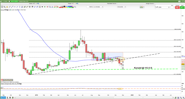Select the red down arrow tool
Image resolution: width=185 pixels, height=99 pixels.
pos(47,7)
